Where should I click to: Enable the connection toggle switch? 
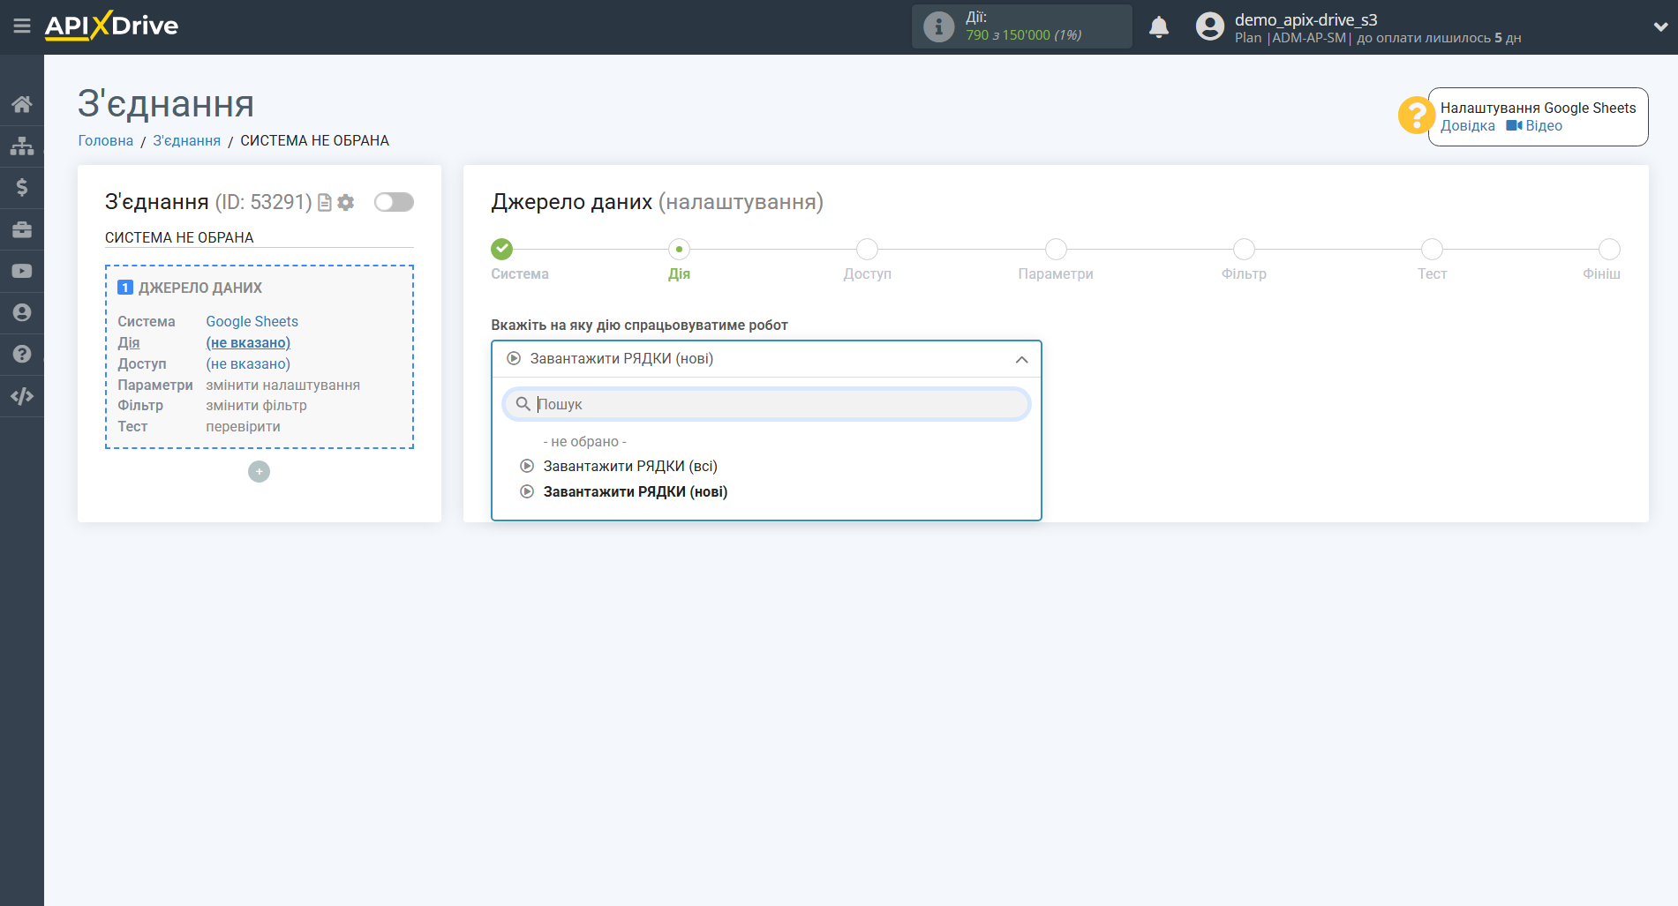[394, 202]
